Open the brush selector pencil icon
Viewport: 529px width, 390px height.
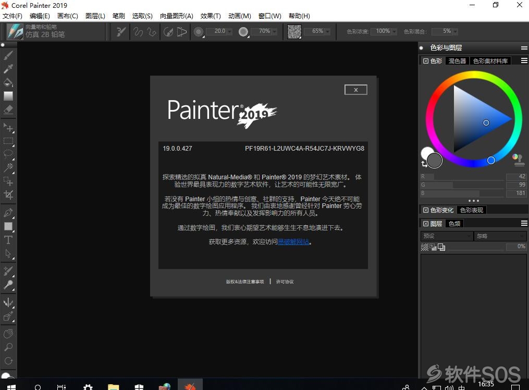click(x=15, y=31)
